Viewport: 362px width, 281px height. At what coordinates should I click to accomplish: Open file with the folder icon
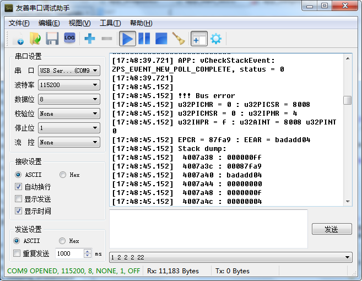pos(35,39)
